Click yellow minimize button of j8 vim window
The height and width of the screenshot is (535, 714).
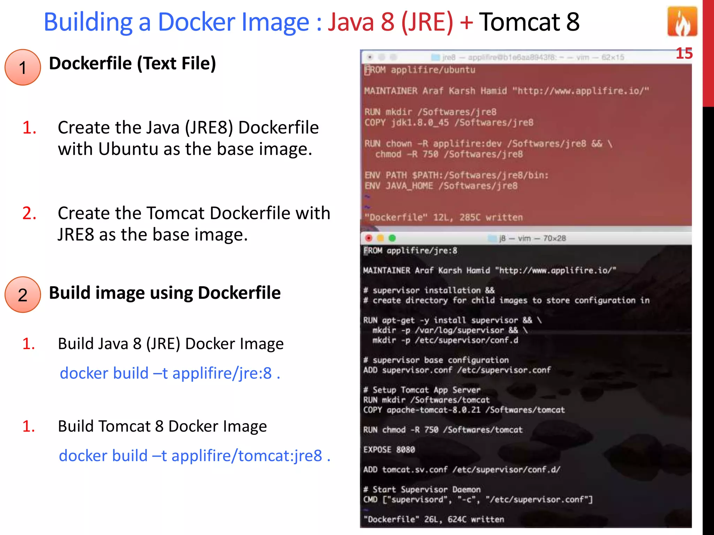click(380, 238)
